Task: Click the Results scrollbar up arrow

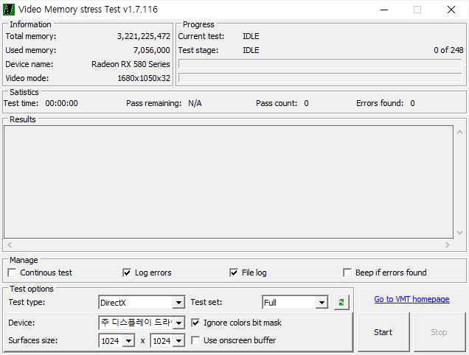Action: click(459, 132)
